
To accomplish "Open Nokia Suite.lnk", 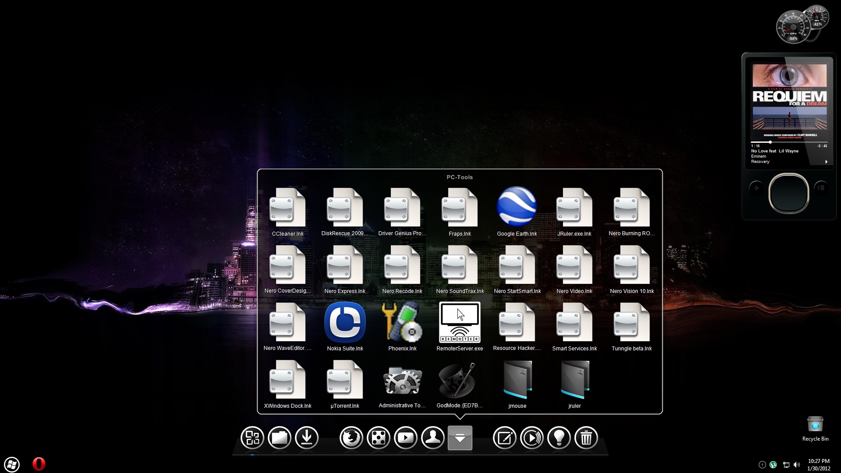I will click(x=345, y=327).
